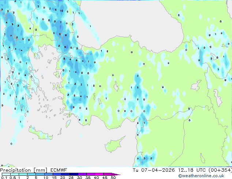
Task: Click the 25–30 mm dark navy legend swatch
Action: pyautogui.click(x=74, y=174)
